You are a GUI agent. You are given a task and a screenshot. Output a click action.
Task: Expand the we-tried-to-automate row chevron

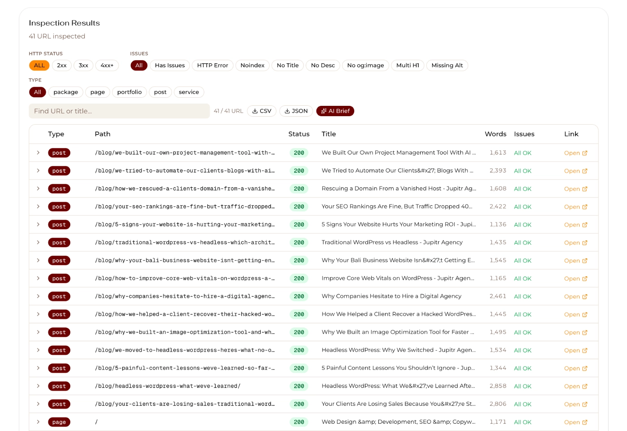pyautogui.click(x=38, y=170)
